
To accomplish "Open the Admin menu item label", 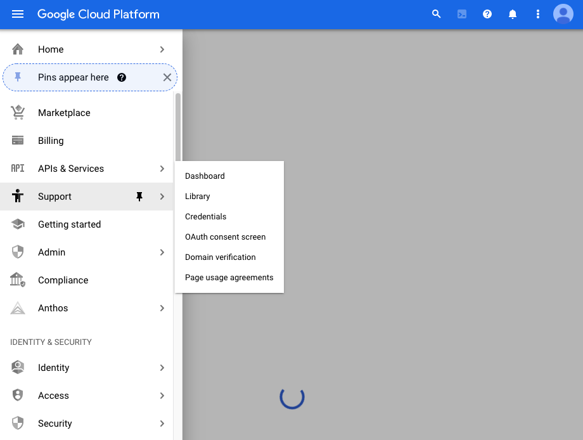I will coord(52,252).
